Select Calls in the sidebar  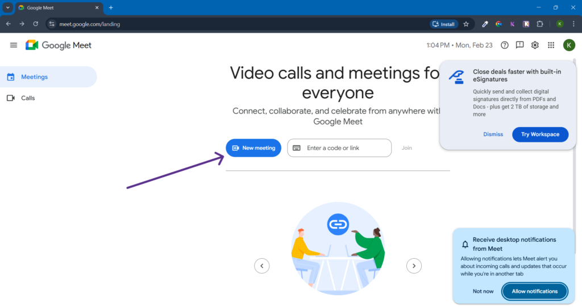[28, 98]
